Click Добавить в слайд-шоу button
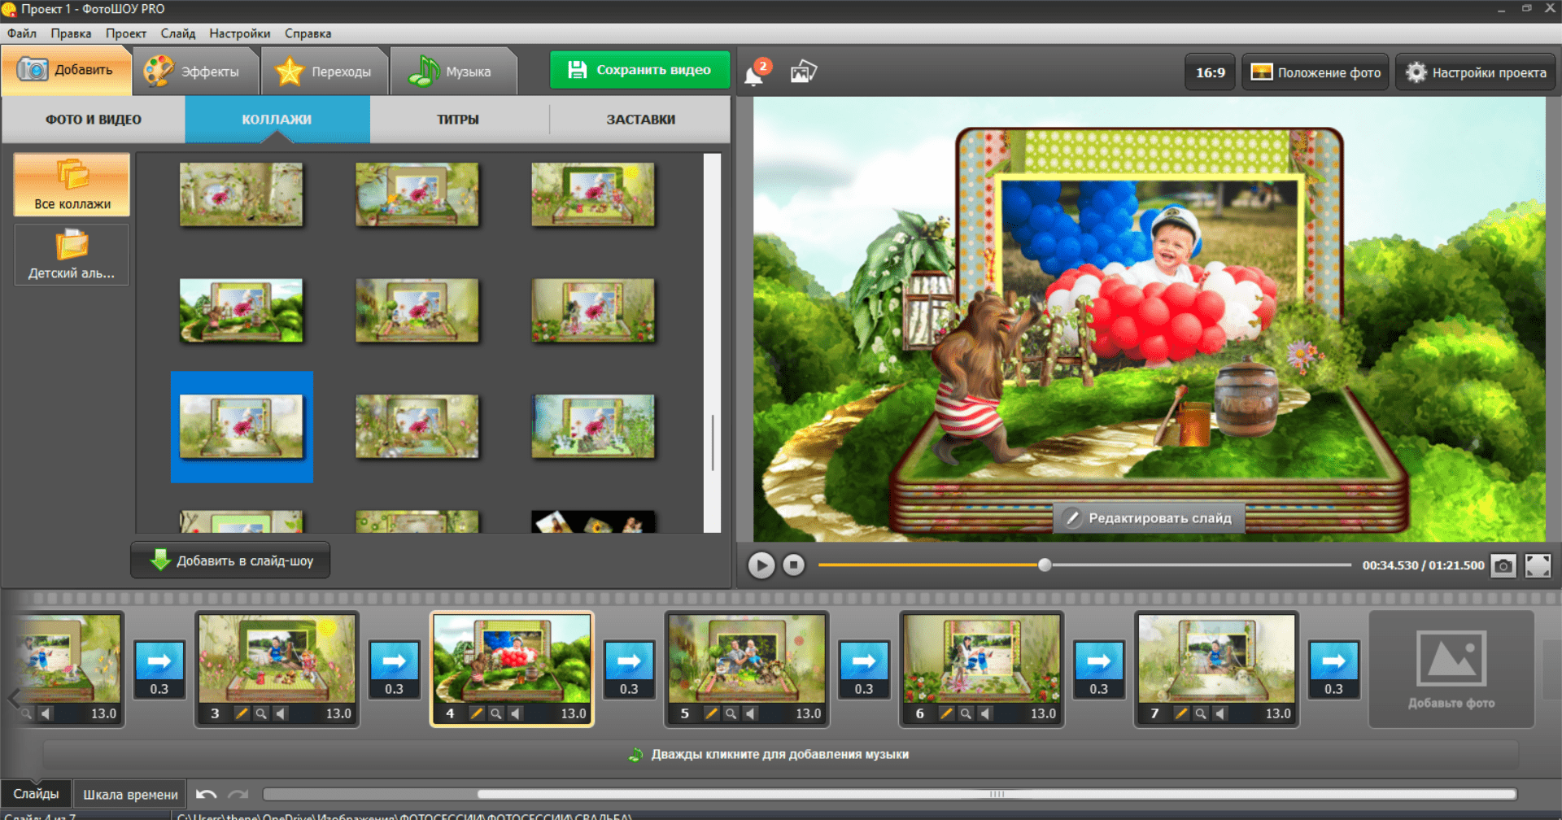 coord(230,560)
